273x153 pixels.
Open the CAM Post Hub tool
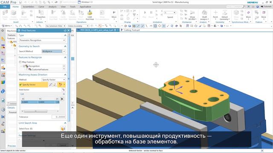tap(90, 15)
